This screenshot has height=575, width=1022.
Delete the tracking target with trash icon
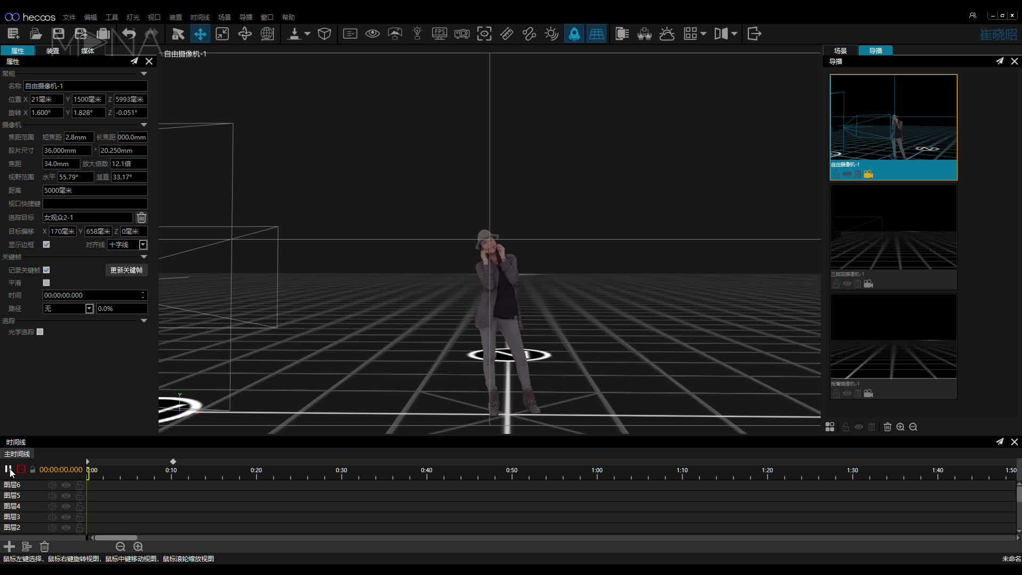[x=141, y=218]
